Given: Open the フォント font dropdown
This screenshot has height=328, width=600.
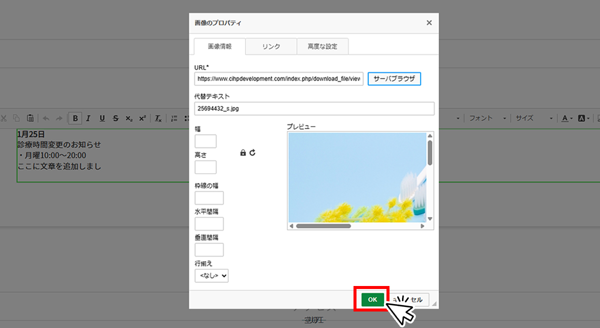Looking at the screenshot, I should 487,118.
